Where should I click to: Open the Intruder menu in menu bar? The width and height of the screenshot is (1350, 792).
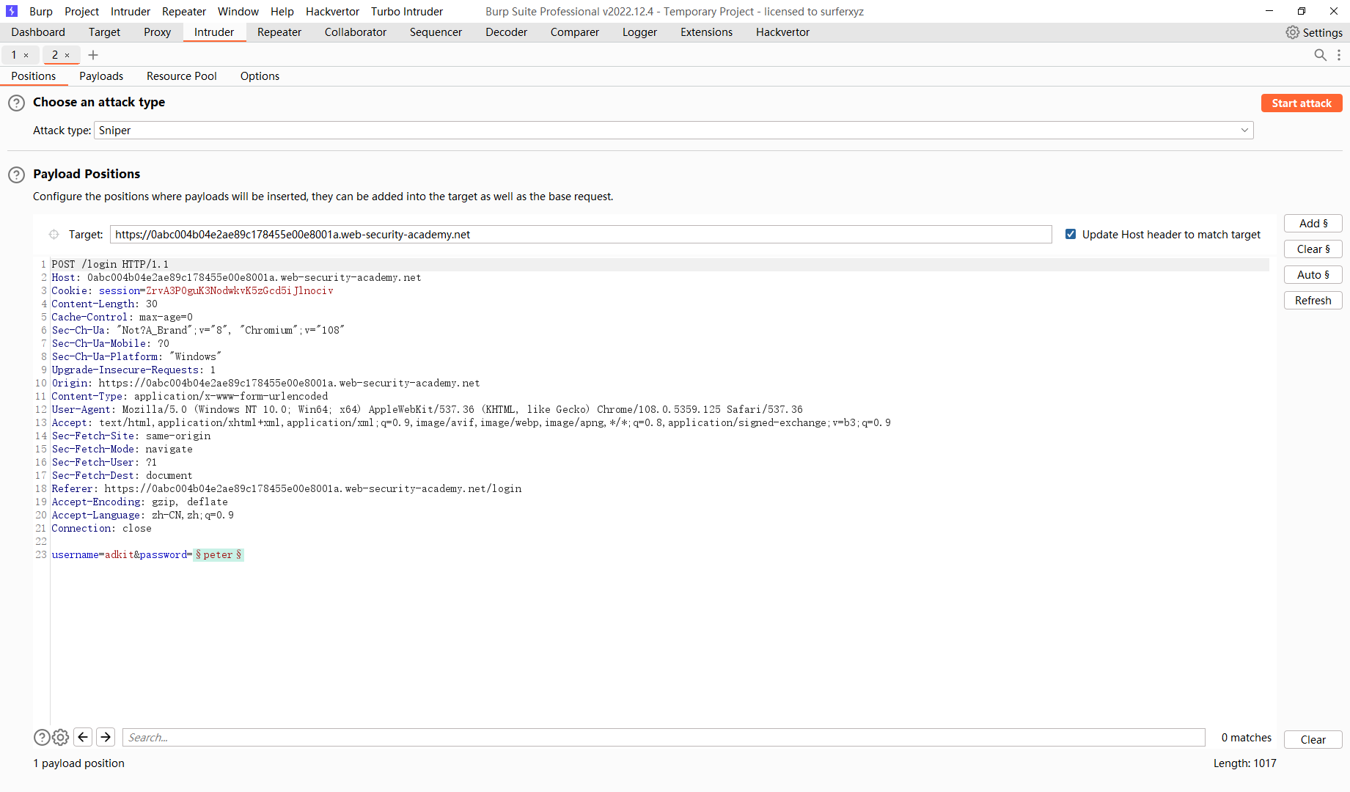131,12
